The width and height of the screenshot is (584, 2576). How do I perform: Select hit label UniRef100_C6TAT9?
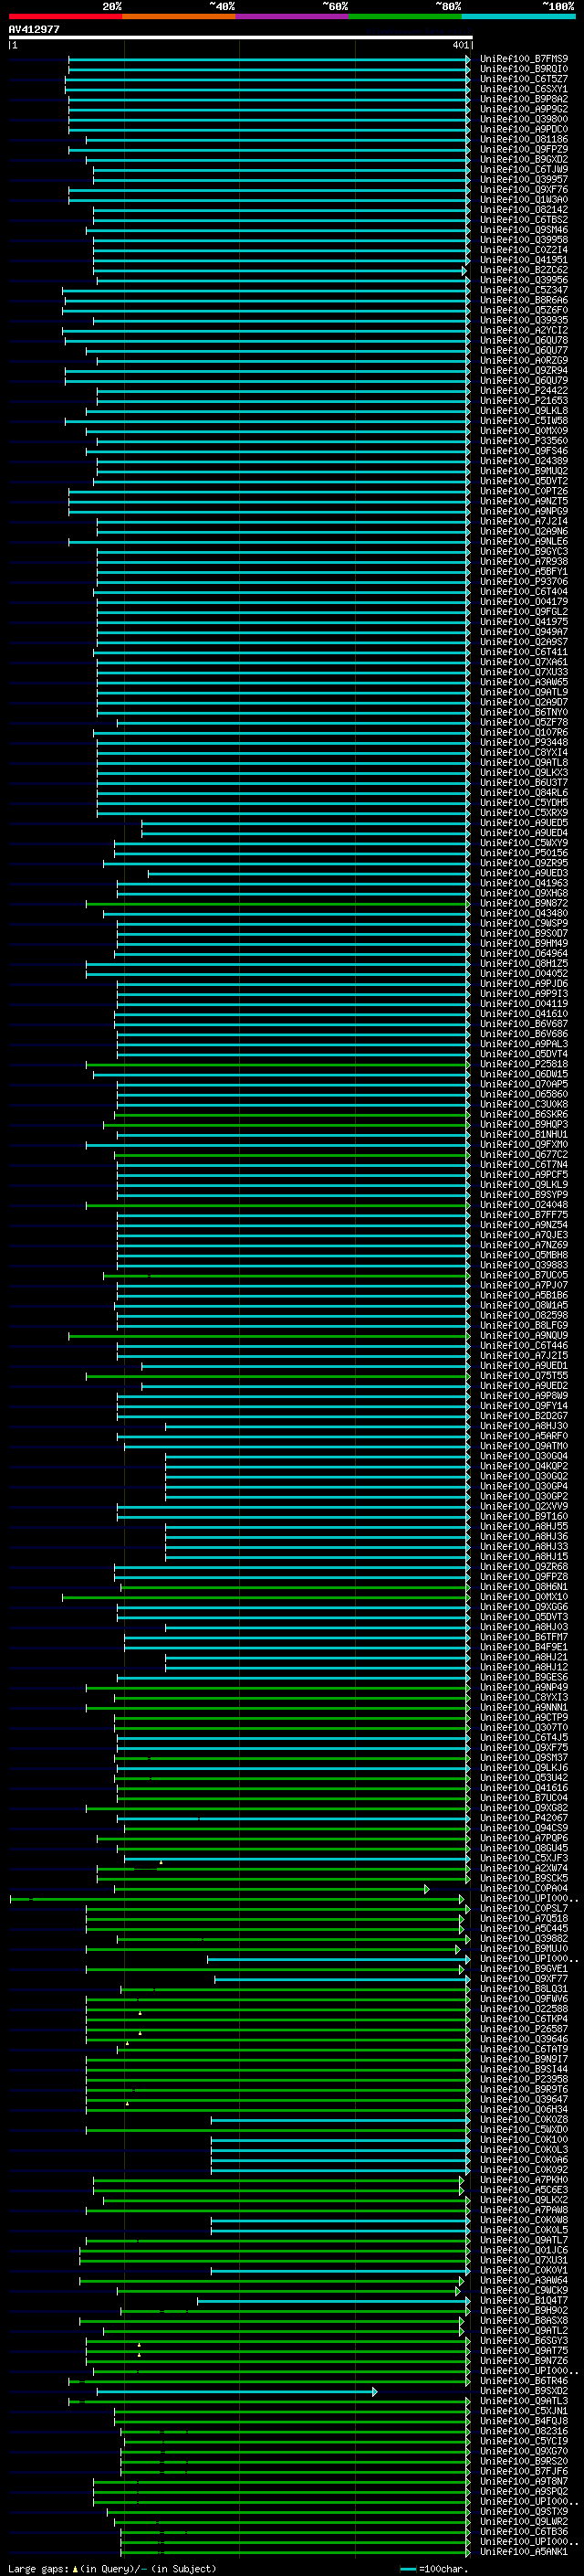coord(523,2049)
